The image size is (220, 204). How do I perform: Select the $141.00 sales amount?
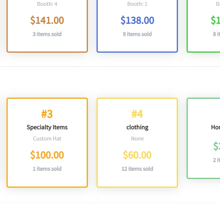coord(47,20)
